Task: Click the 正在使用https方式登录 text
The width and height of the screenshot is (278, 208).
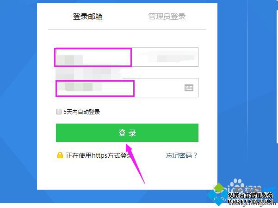Action: tap(99, 155)
